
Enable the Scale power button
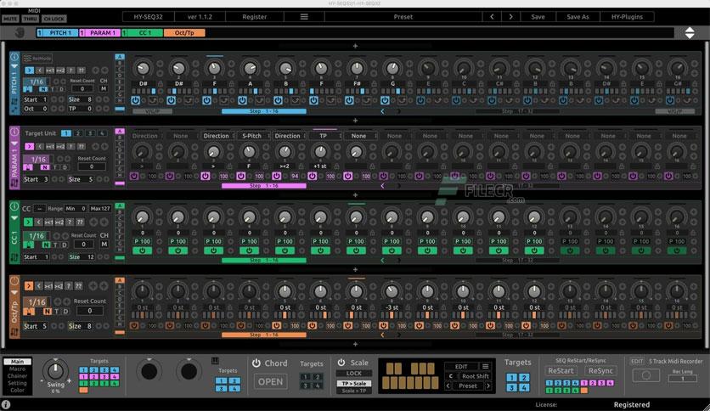pyautogui.click(x=341, y=363)
